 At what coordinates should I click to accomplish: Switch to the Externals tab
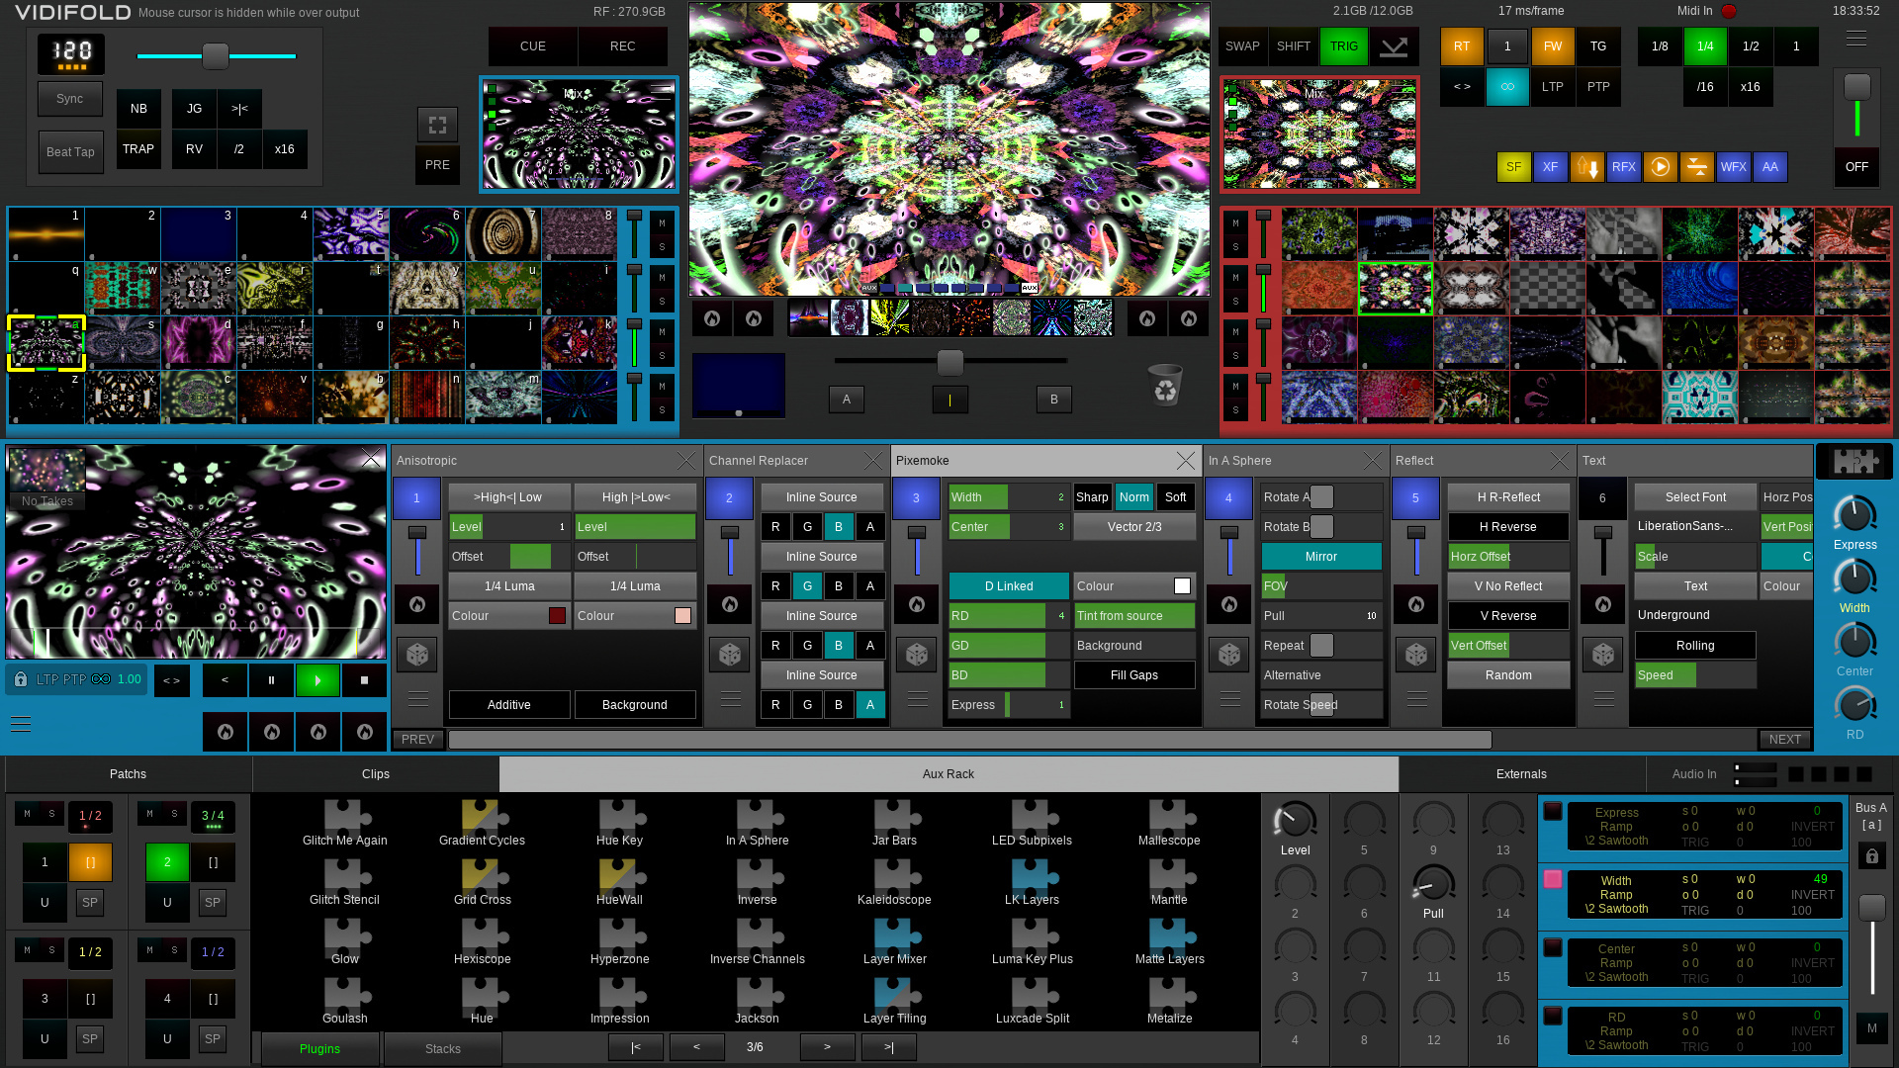(1520, 774)
